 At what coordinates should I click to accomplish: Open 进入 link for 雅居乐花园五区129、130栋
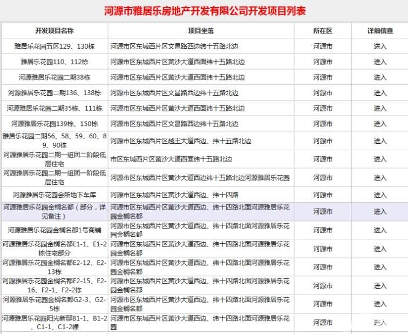click(x=380, y=46)
